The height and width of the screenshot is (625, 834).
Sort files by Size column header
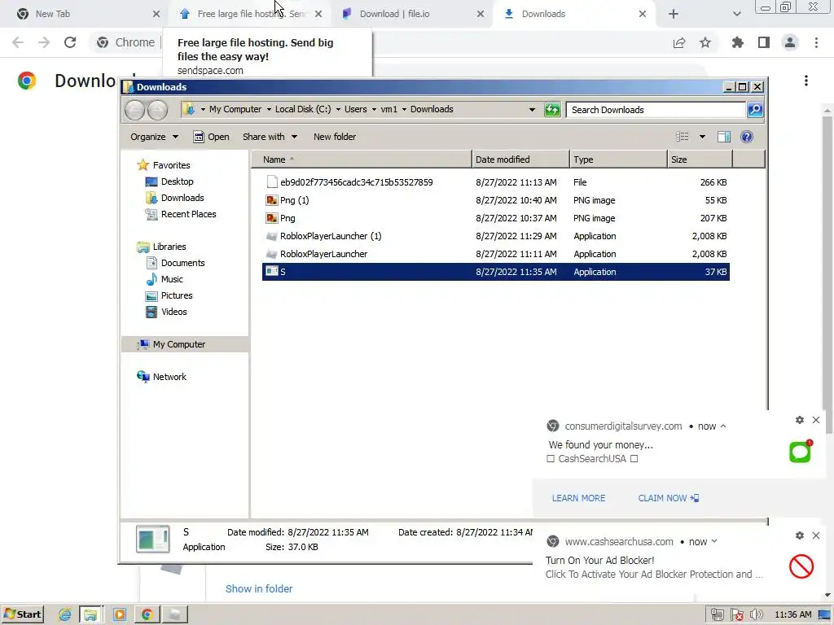coord(700,160)
